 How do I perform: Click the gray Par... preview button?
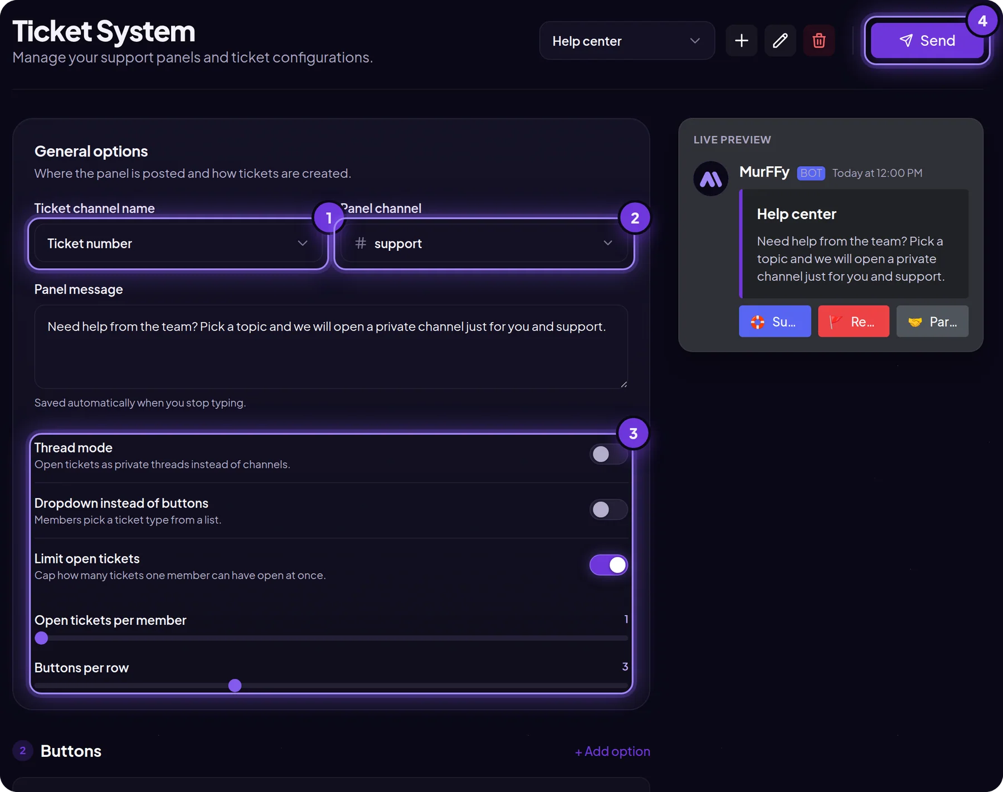[x=932, y=322]
